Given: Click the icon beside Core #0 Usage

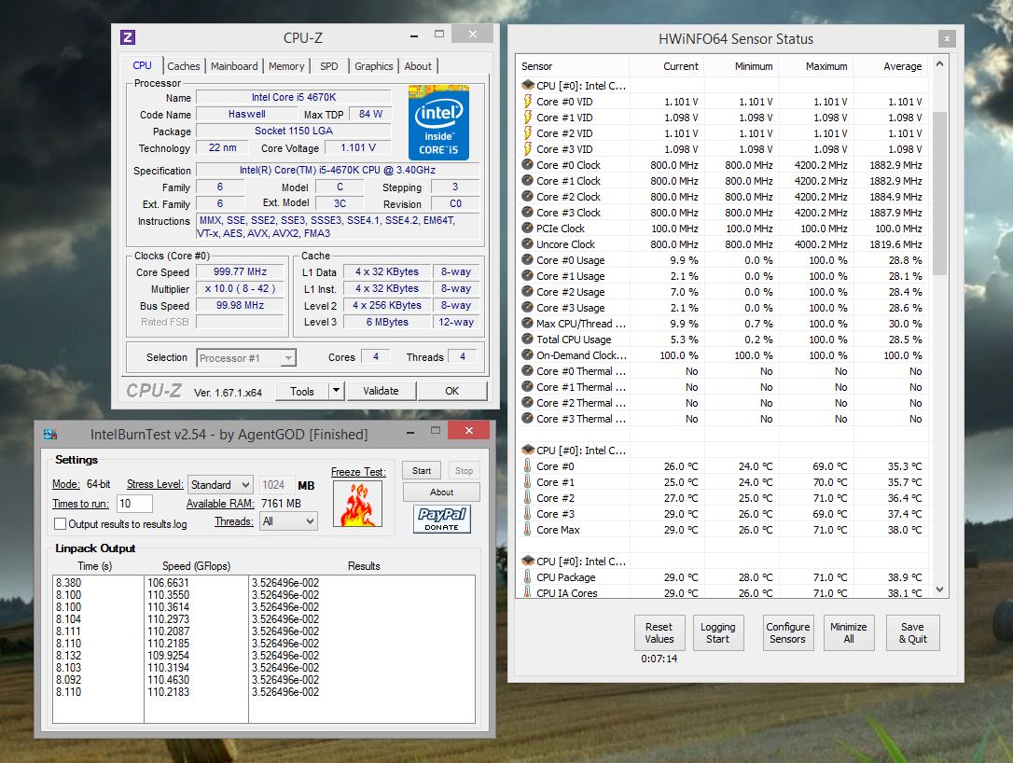Looking at the screenshot, I should (x=527, y=259).
